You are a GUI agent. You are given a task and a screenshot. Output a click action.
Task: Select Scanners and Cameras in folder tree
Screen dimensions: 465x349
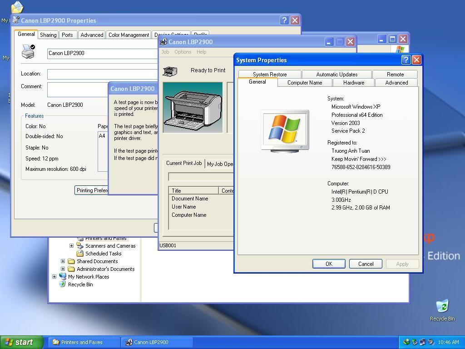click(110, 246)
